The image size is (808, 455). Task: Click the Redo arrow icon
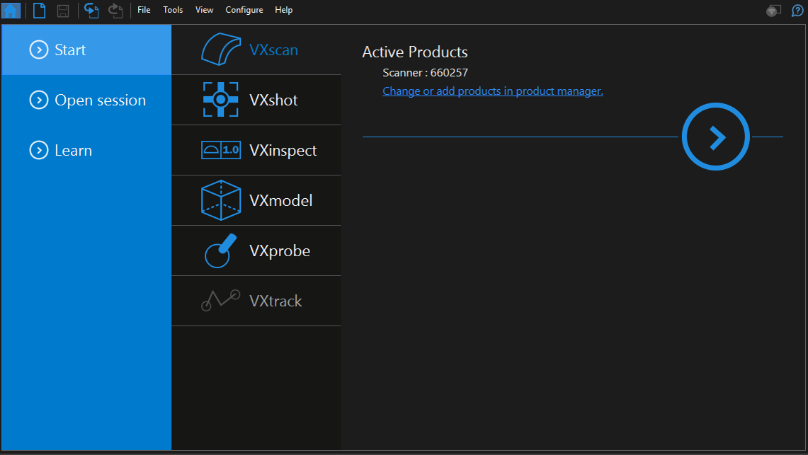pyautogui.click(x=115, y=11)
